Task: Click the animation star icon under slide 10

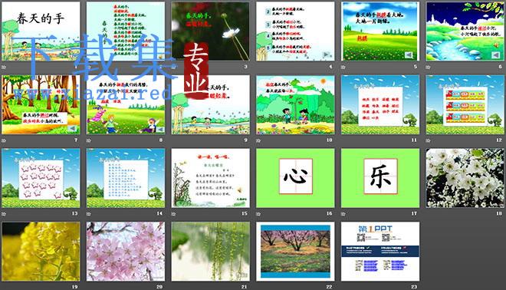Action: 258,140
